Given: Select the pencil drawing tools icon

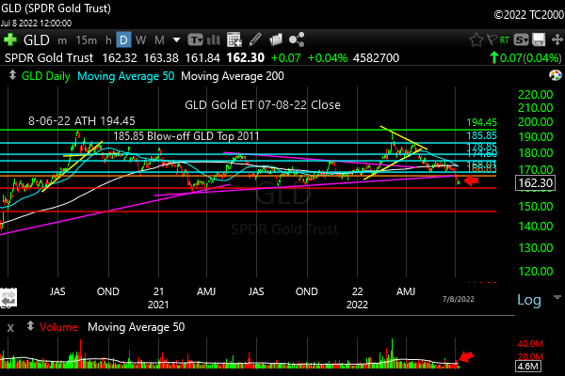Looking at the screenshot, I should point(255,39).
